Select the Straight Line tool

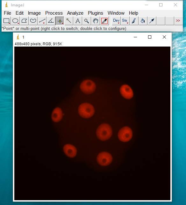(42, 21)
